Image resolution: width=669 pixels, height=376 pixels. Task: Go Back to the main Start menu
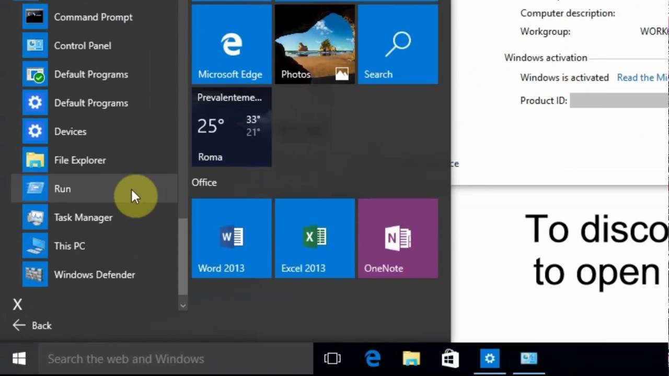point(32,325)
